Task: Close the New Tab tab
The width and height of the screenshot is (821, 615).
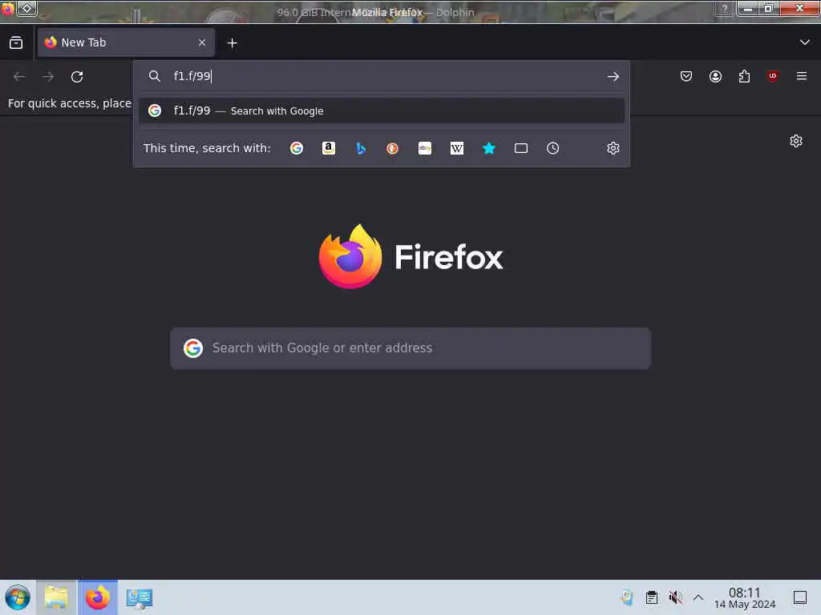Action: [202, 42]
